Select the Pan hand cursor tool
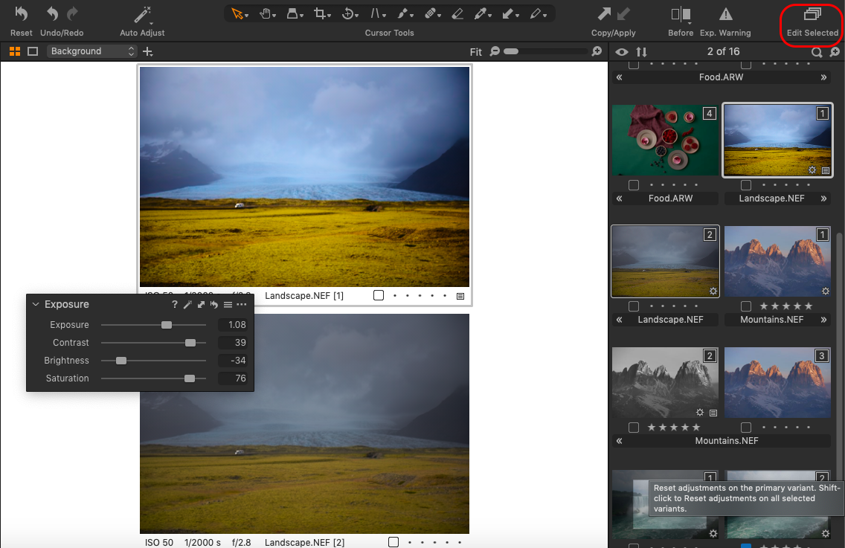The height and width of the screenshot is (548, 845). 265,13
